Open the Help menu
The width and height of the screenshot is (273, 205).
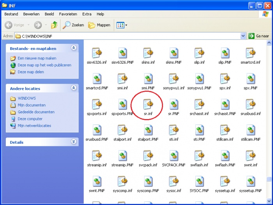tap(100, 14)
